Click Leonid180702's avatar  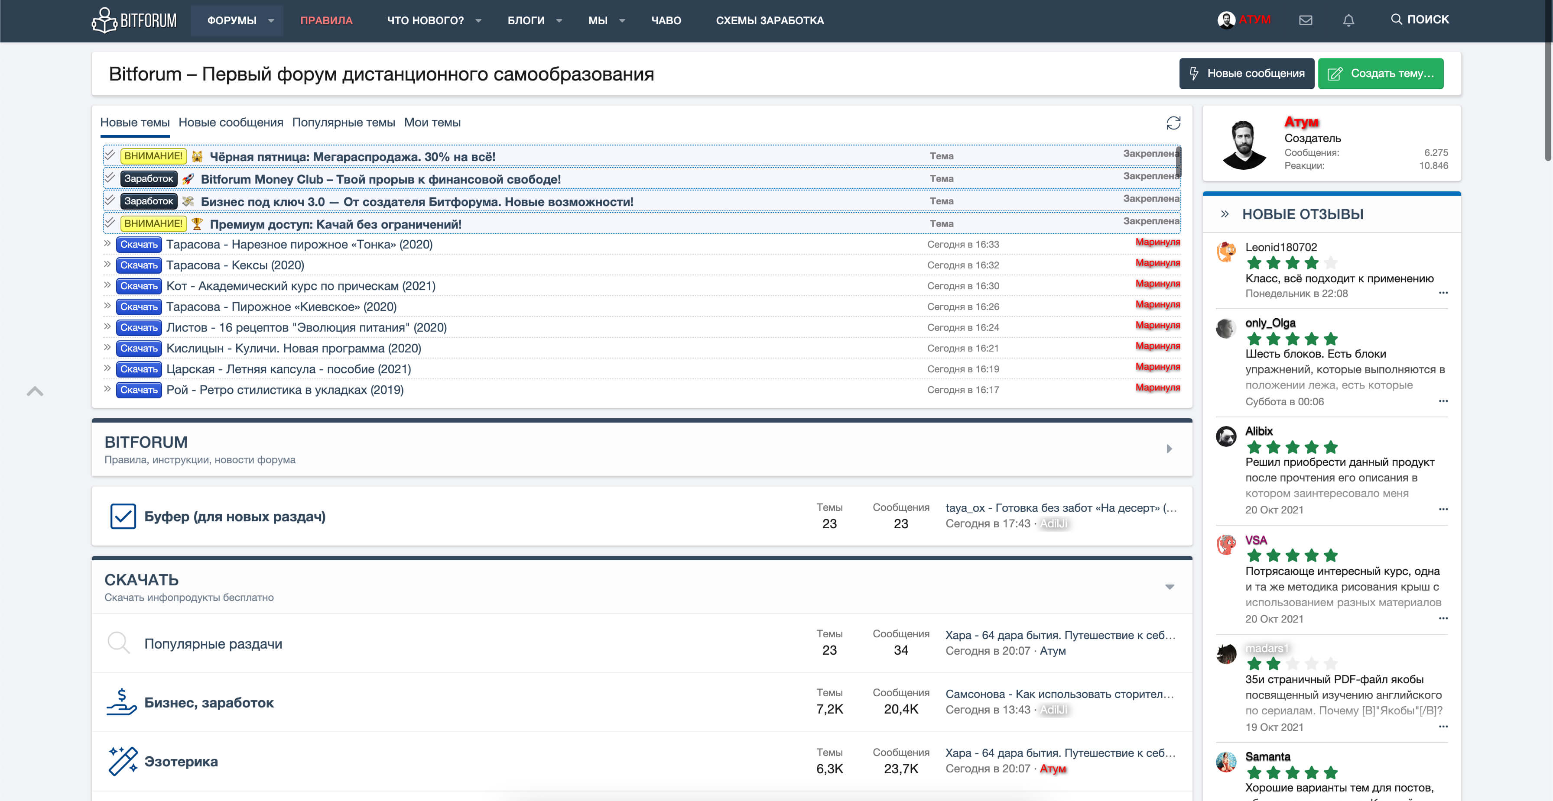[1226, 252]
